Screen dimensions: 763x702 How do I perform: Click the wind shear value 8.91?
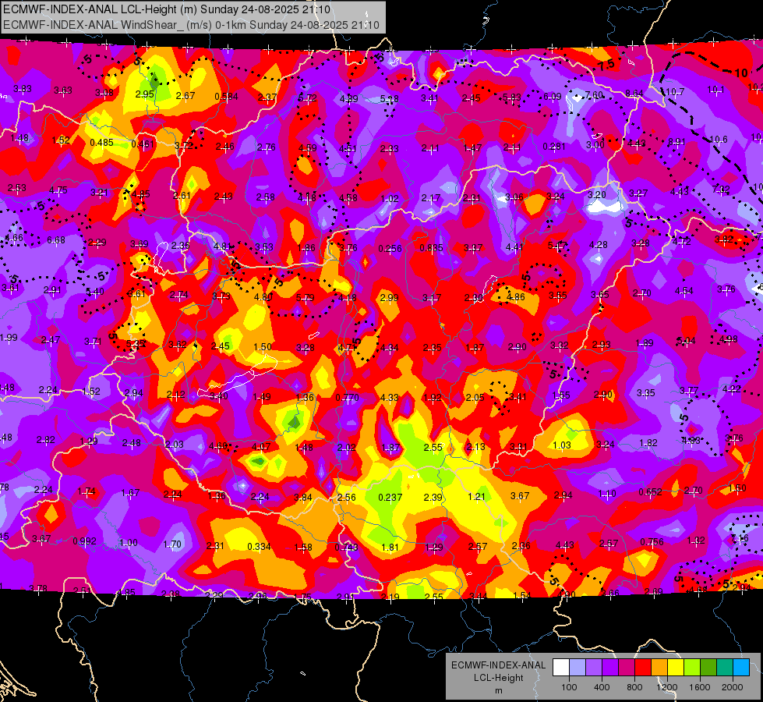[676, 142]
